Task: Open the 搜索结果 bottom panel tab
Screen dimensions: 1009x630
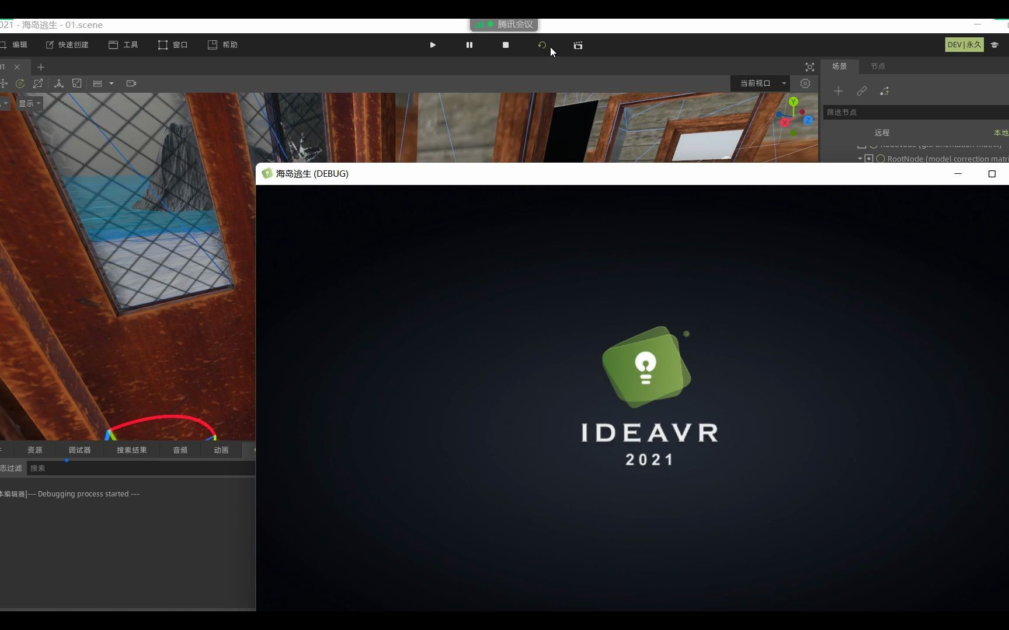Action: pos(132,450)
